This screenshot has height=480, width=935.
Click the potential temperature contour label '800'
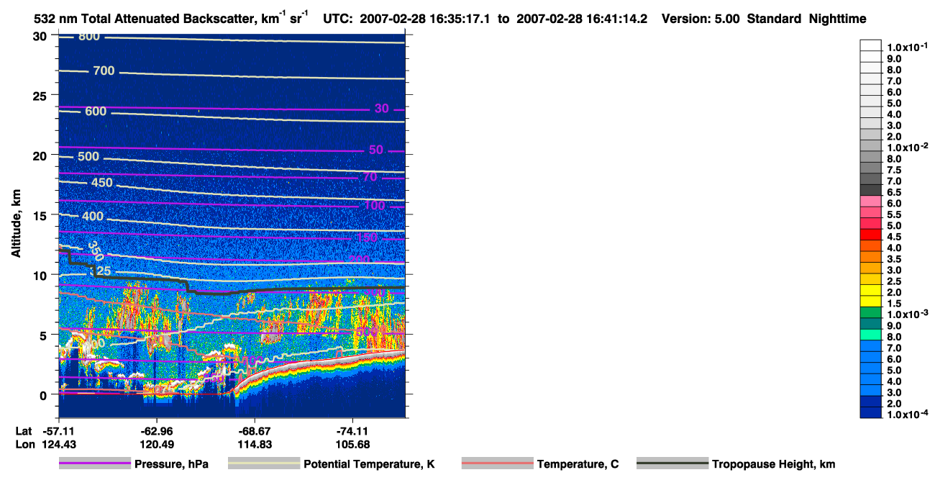pyautogui.click(x=89, y=37)
